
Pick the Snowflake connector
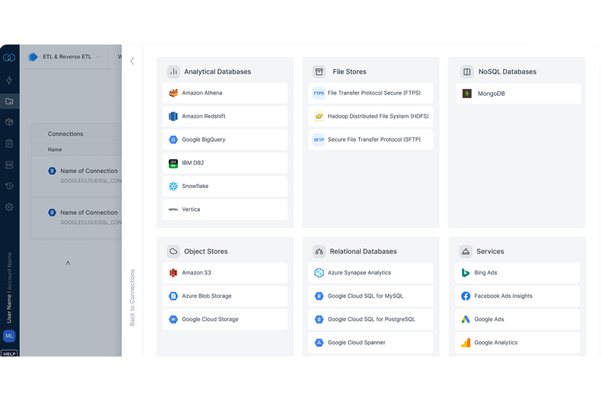tap(225, 186)
